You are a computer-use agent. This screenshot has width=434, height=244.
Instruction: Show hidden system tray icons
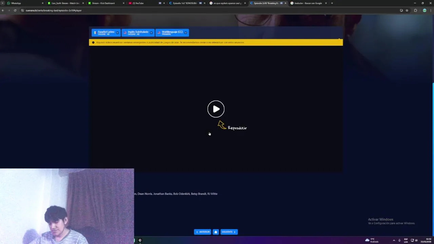click(x=394, y=240)
